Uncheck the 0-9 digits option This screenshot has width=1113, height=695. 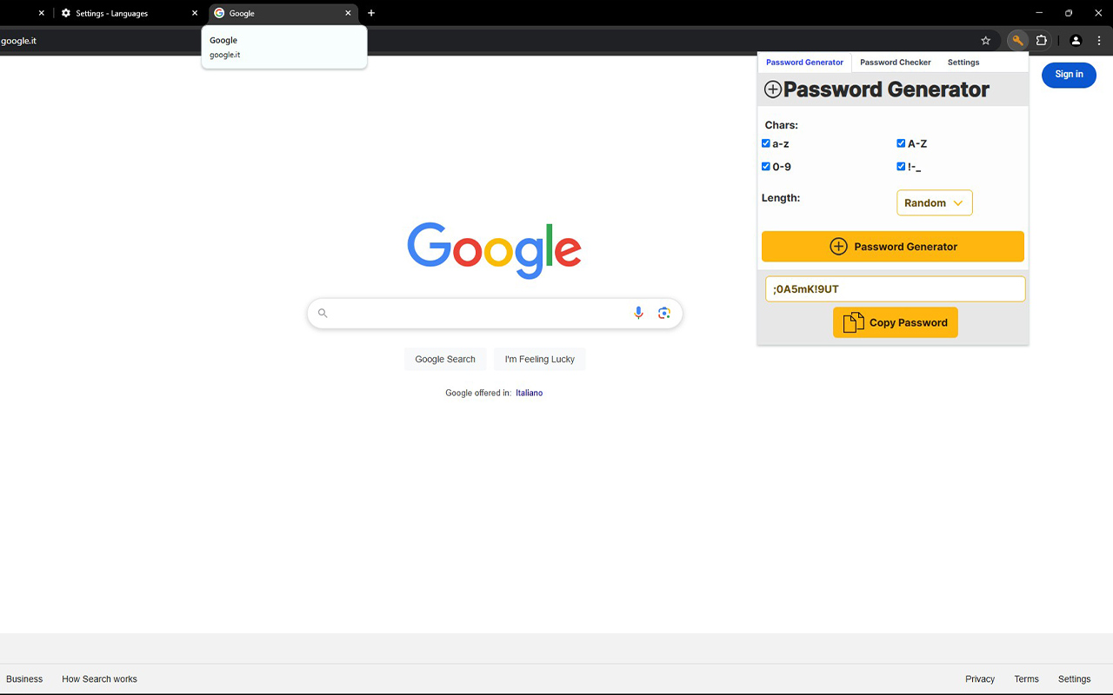click(x=766, y=166)
